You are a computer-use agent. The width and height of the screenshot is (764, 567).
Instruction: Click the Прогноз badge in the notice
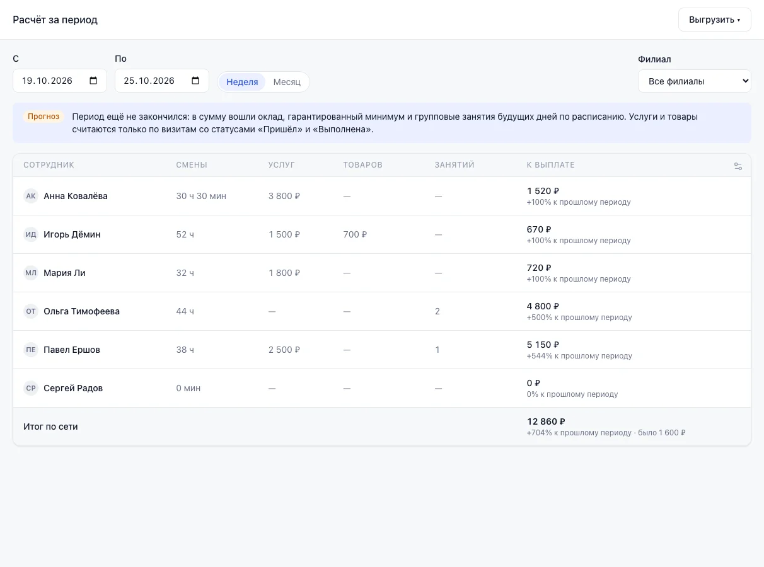pyautogui.click(x=43, y=117)
